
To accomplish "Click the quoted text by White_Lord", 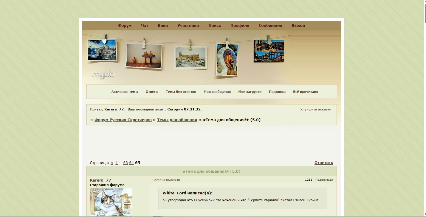I will [241, 200].
